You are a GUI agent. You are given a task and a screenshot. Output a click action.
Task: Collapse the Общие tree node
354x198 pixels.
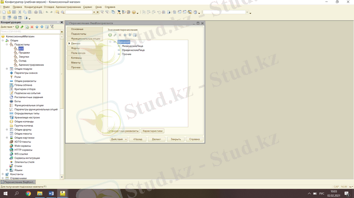coord(3,40)
